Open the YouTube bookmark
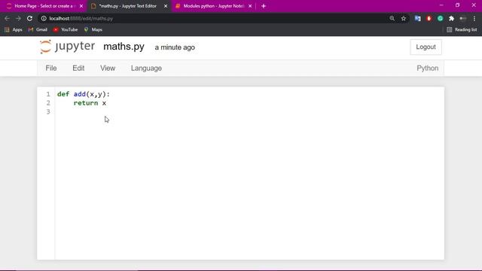Viewport: 482px width, 271px height. tap(66, 29)
